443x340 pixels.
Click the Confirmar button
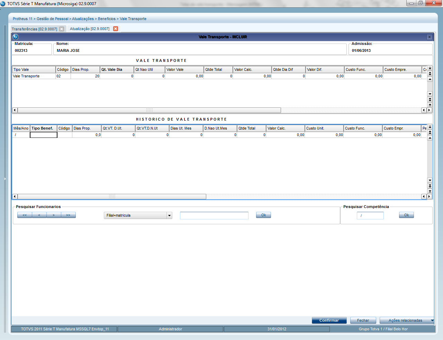[329, 321]
